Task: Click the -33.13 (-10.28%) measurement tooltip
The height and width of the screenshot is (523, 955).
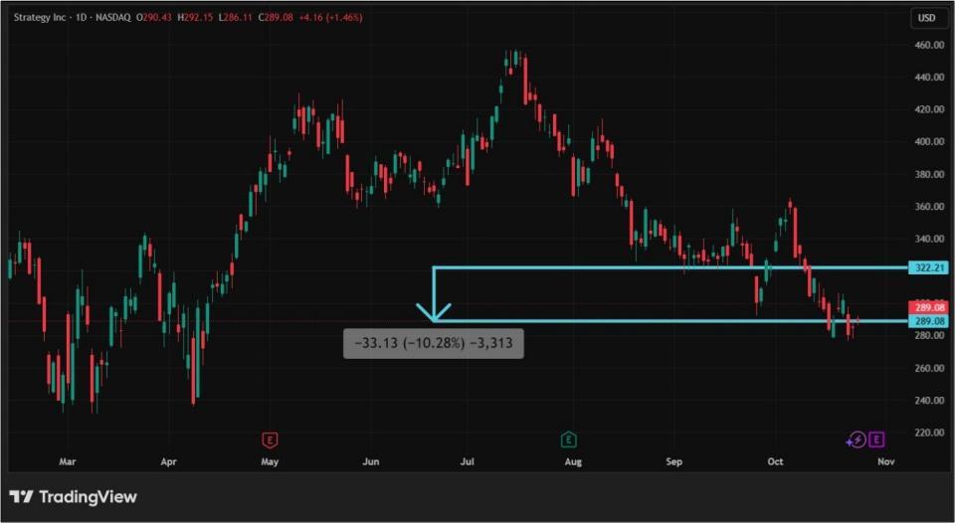Action: tap(434, 344)
